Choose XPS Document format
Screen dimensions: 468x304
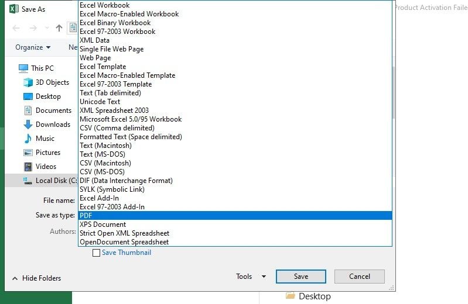(235, 224)
